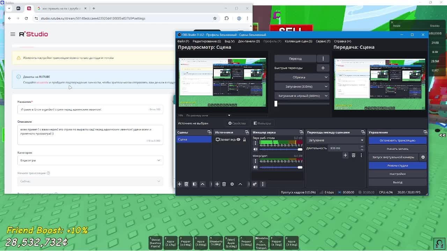Delete scene transition with trash icon
The image size is (447, 251).
pos(353,155)
